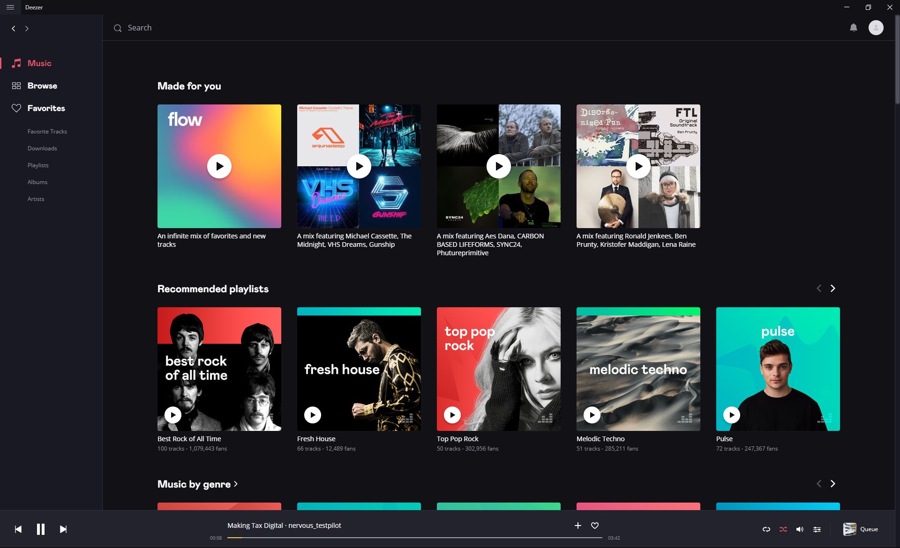Image resolution: width=900 pixels, height=548 pixels.
Task: Select Music in the sidebar
Action: [39, 63]
